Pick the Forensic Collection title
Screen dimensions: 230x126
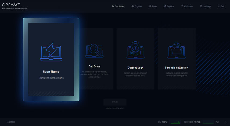[x=177, y=68]
